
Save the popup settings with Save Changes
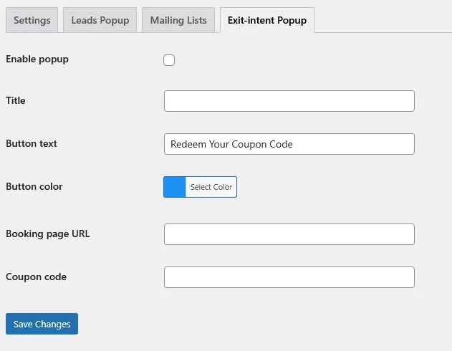click(42, 324)
